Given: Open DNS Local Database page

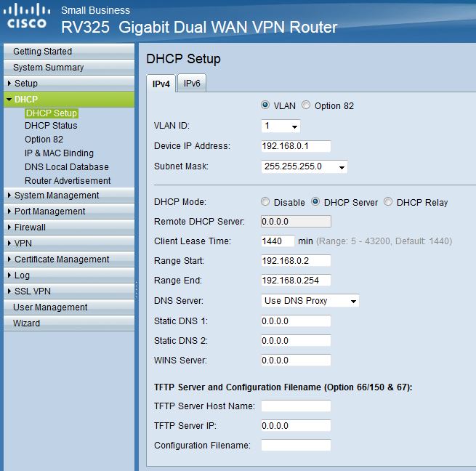Looking at the screenshot, I should [x=67, y=167].
